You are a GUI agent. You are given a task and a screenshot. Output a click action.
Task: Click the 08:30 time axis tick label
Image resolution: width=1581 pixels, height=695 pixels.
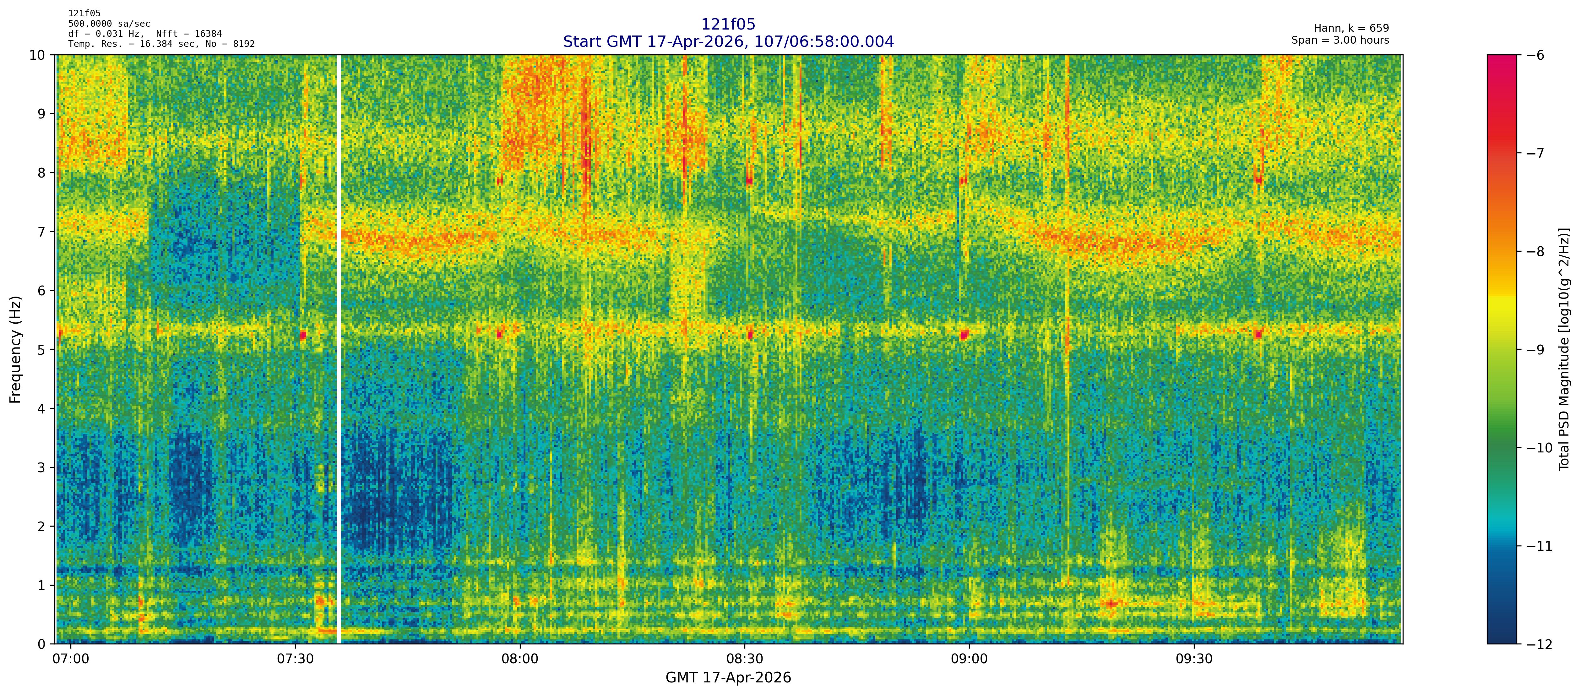click(x=744, y=659)
